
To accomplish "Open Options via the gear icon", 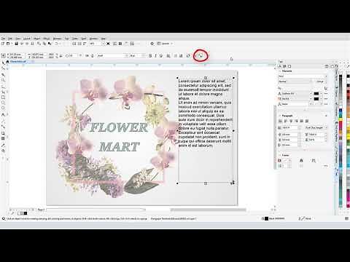I will click(152, 44).
